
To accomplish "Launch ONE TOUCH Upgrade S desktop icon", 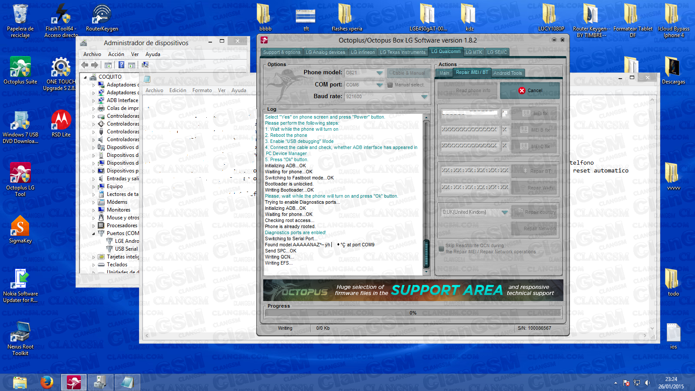I will coord(61,73).
